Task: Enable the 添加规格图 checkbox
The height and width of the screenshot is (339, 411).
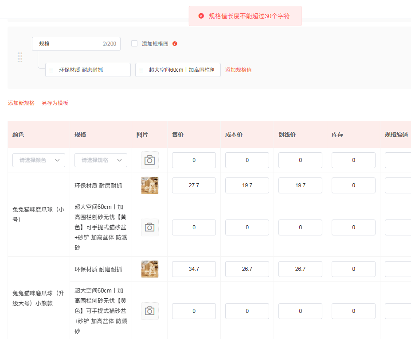Action: tap(134, 44)
